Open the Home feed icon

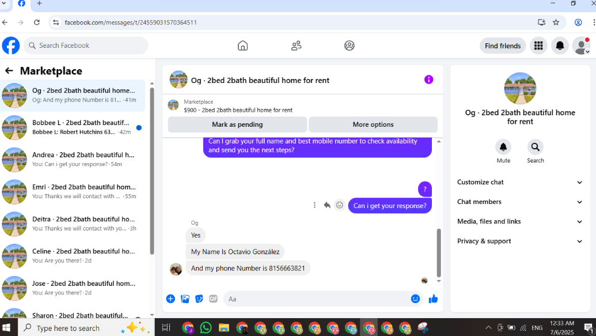pyautogui.click(x=242, y=46)
